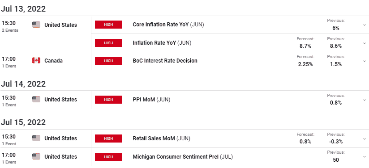The image size is (369, 168).
Task: Click the US flag beside Core Inflation Rate
Action: click(36, 25)
